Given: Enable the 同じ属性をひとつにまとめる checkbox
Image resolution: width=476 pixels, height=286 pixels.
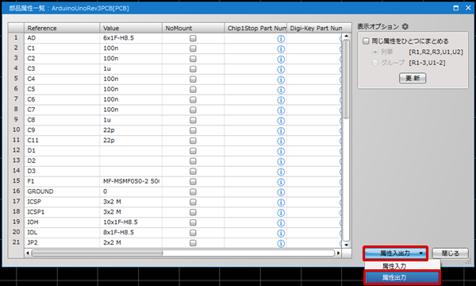Looking at the screenshot, I should tap(366, 41).
